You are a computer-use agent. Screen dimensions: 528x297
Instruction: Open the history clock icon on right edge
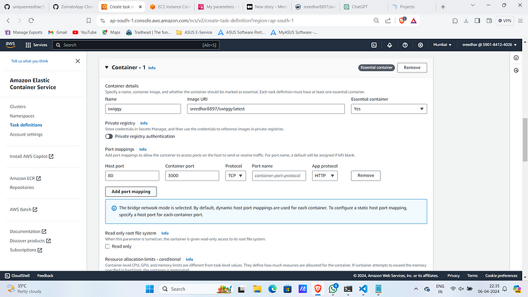[516, 70]
